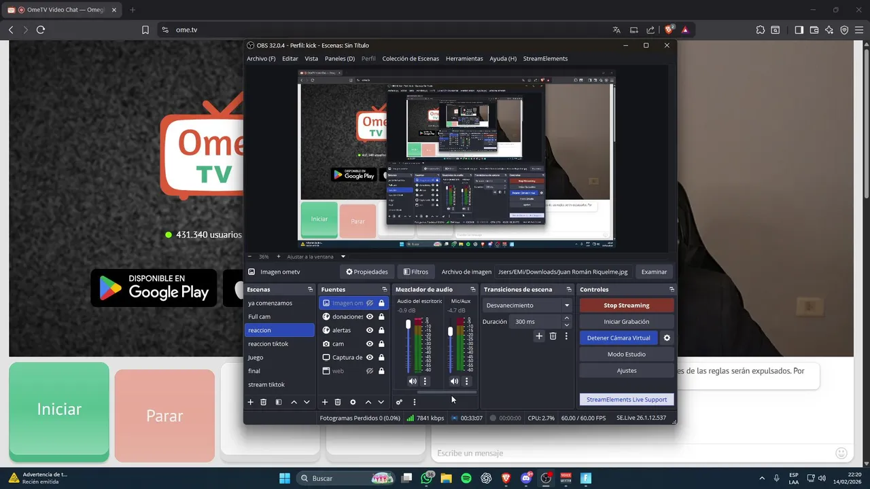Adjust Mic/Aux volume fader
Viewport: 870px width, 489px height.
[450, 331]
